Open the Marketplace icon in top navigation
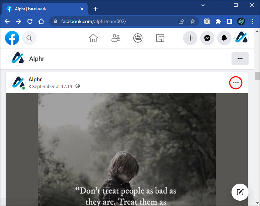 point(160,38)
